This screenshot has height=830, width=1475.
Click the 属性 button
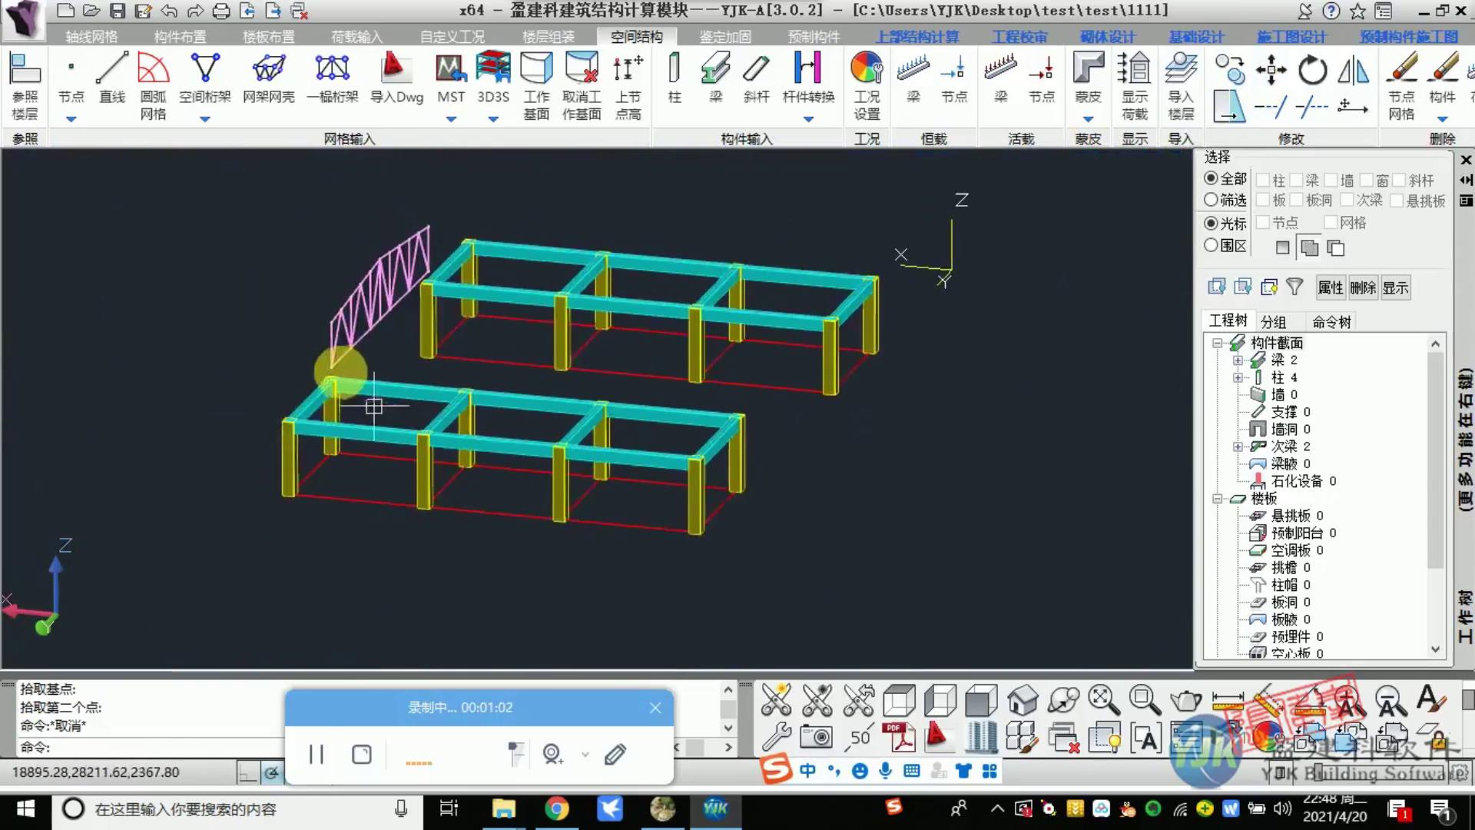click(1331, 287)
